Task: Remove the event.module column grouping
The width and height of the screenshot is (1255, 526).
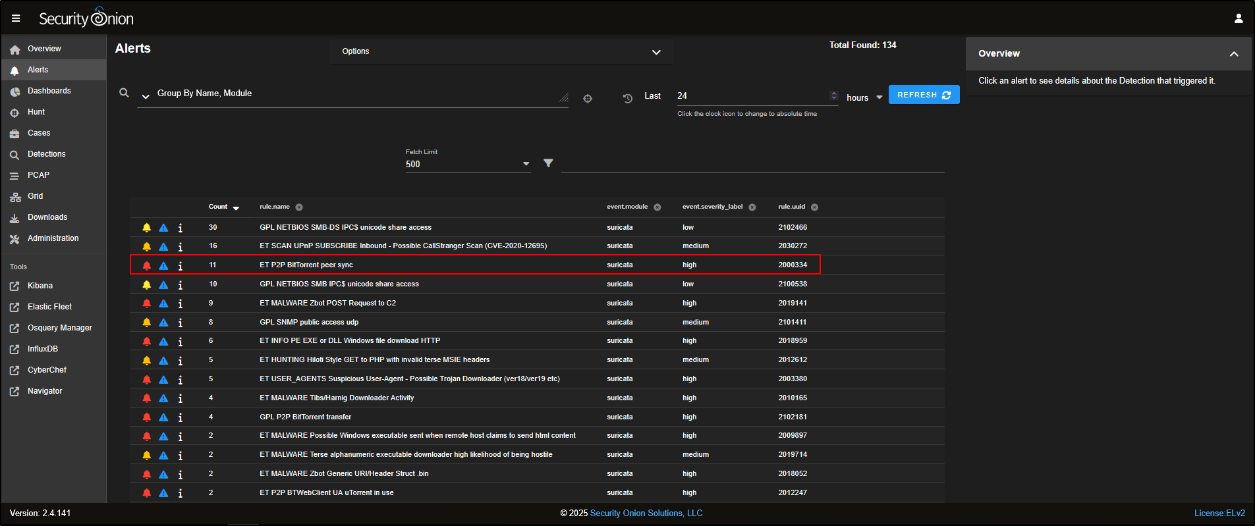Action: click(x=657, y=207)
